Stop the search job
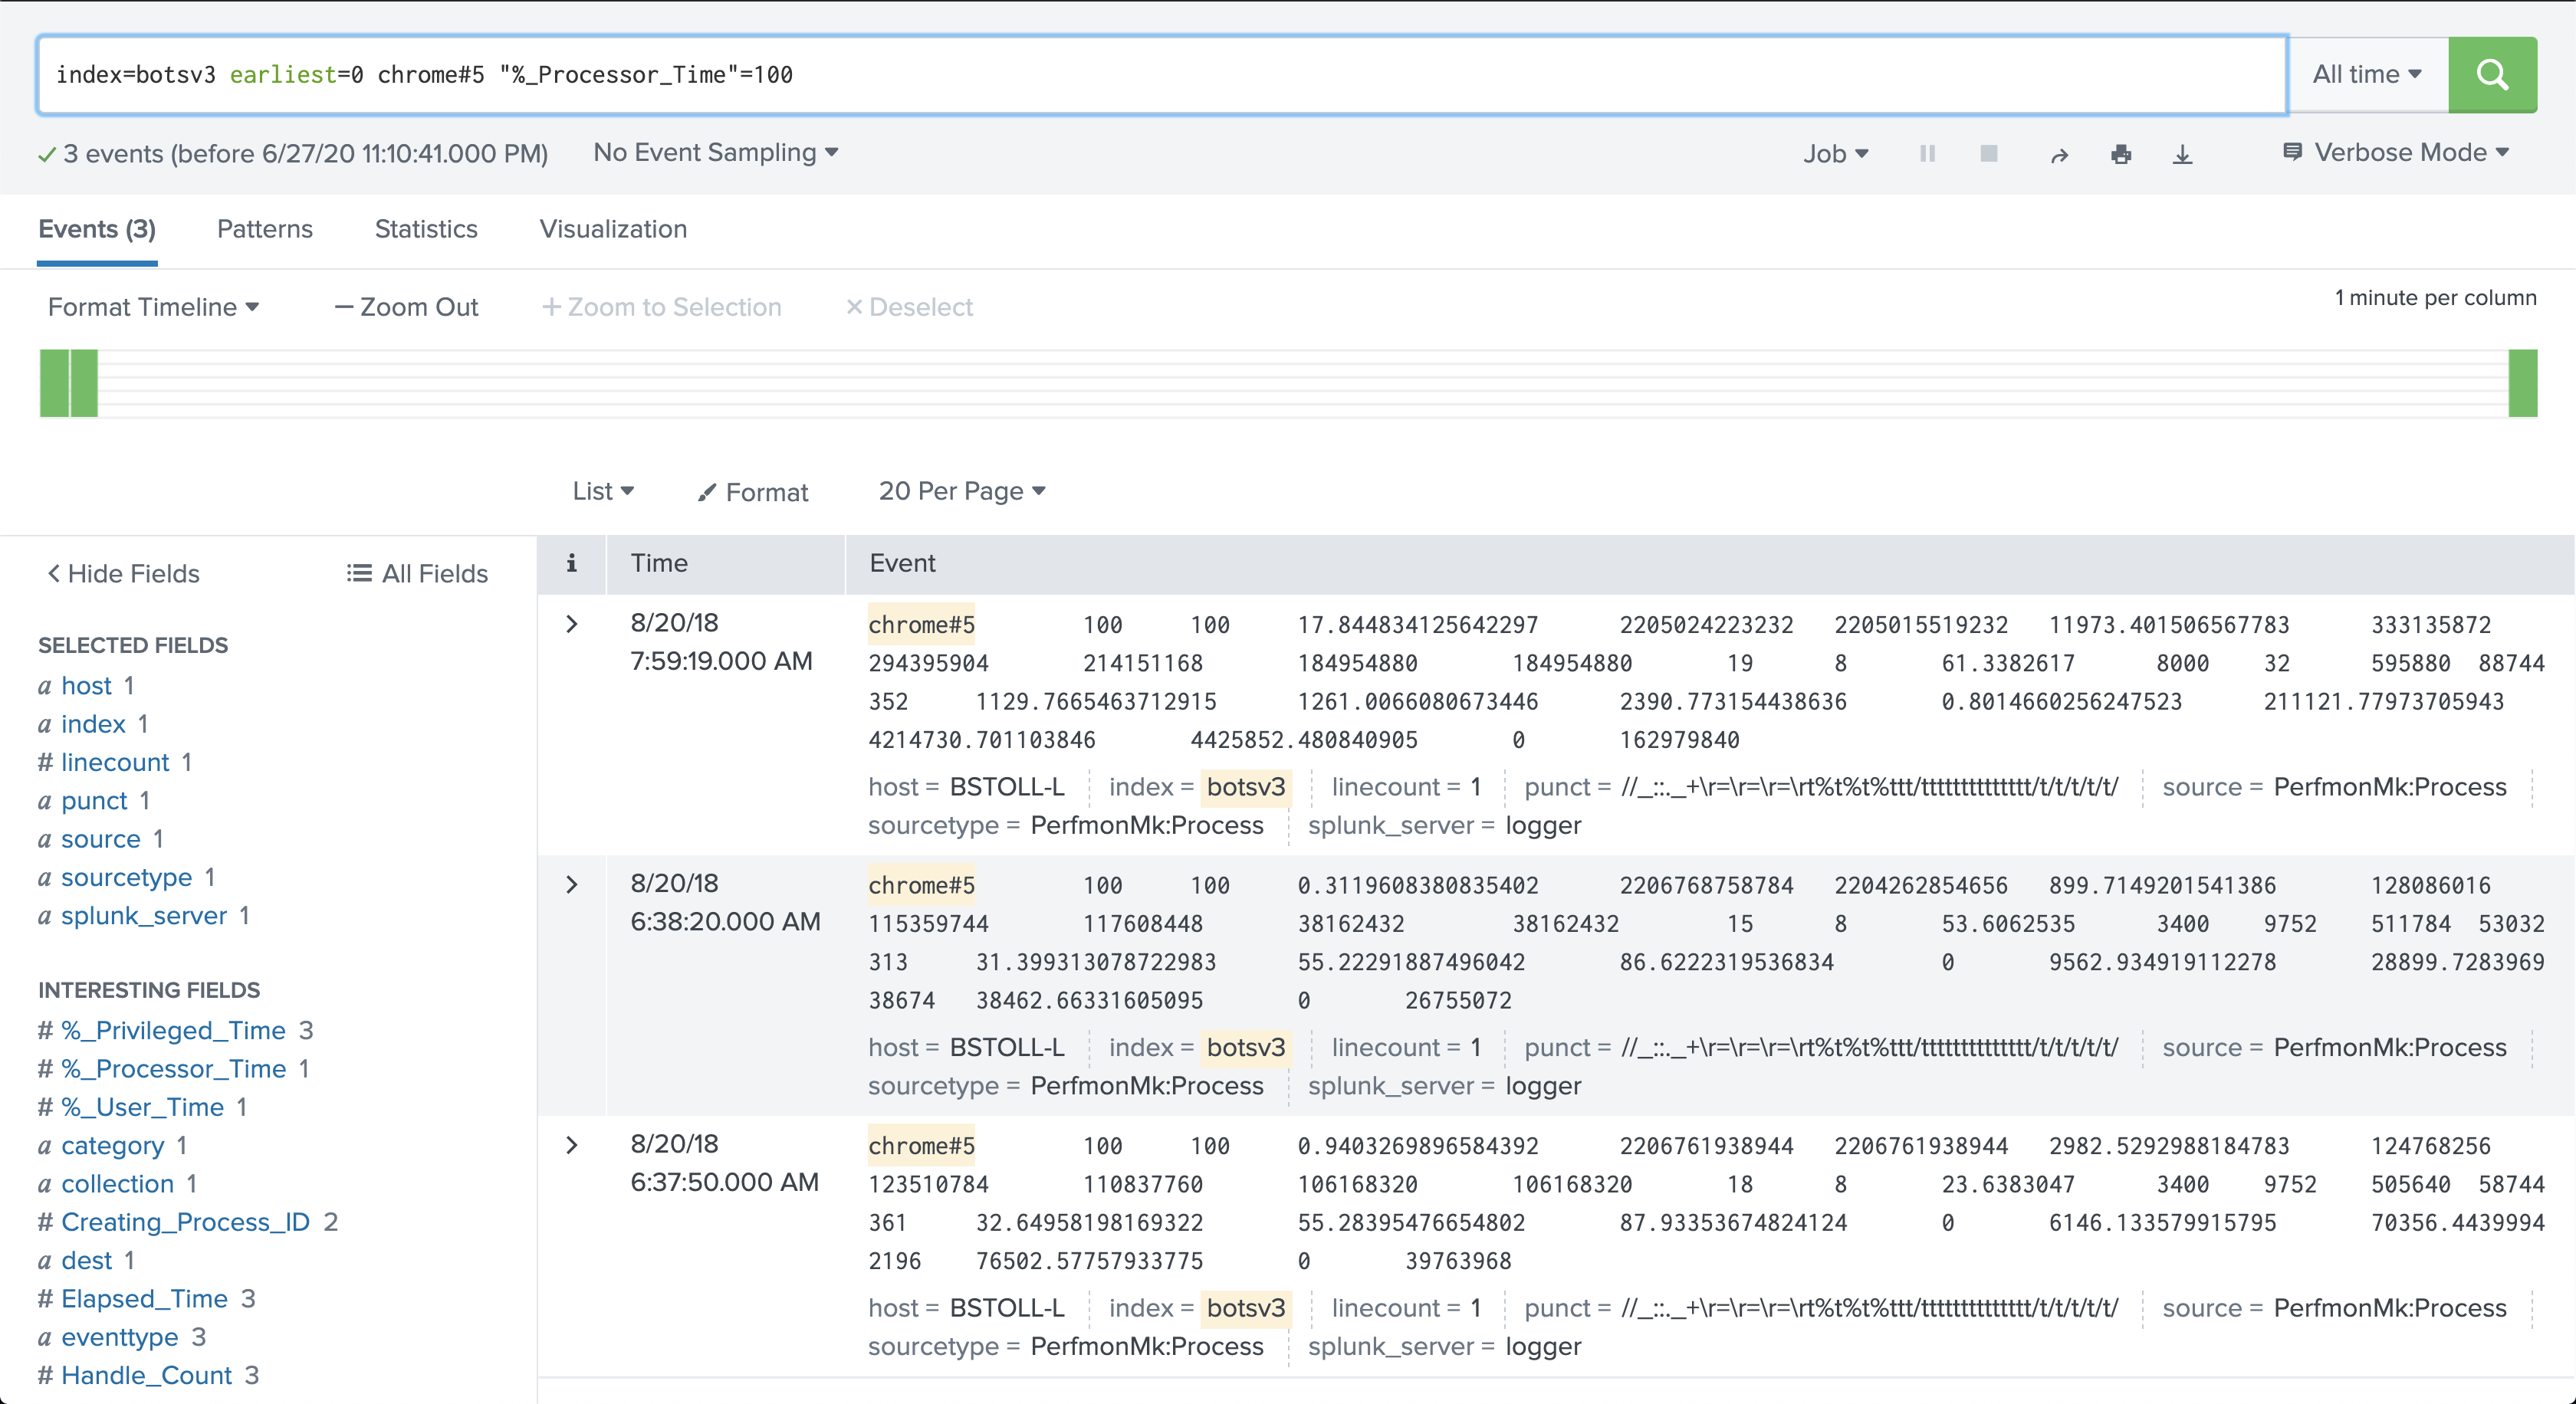This screenshot has width=2576, height=1404. pyautogui.click(x=1989, y=154)
